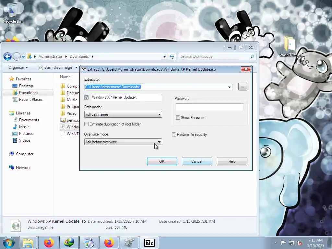Go back in Explorer window
Screen dimensions: 332x249
click(x=8, y=56)
